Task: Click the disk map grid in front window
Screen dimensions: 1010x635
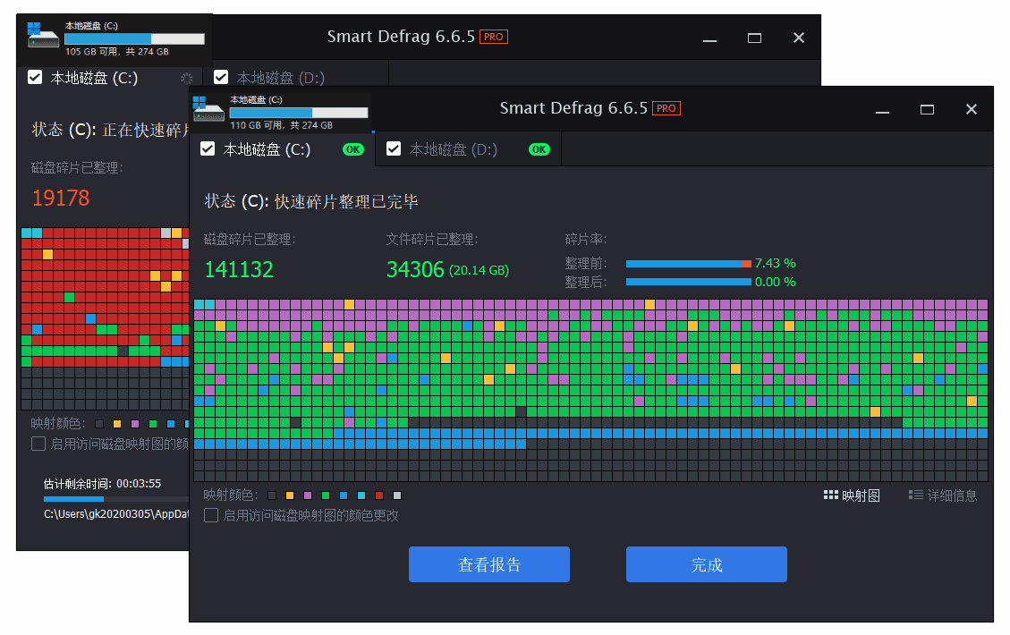Action: click(590, 390)
